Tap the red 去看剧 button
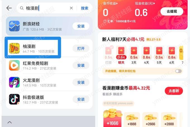The height and width of the screenshot is (127, 190). (174, 91)
